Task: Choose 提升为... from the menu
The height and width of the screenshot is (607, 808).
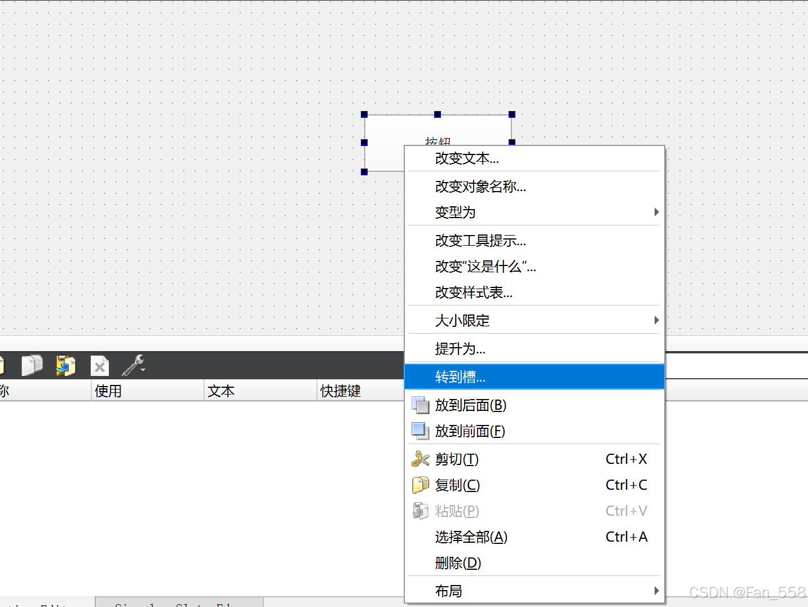Action: pyautogui.click(x=535, y=349)
